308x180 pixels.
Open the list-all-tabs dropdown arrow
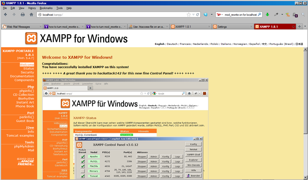coord(305,26)
